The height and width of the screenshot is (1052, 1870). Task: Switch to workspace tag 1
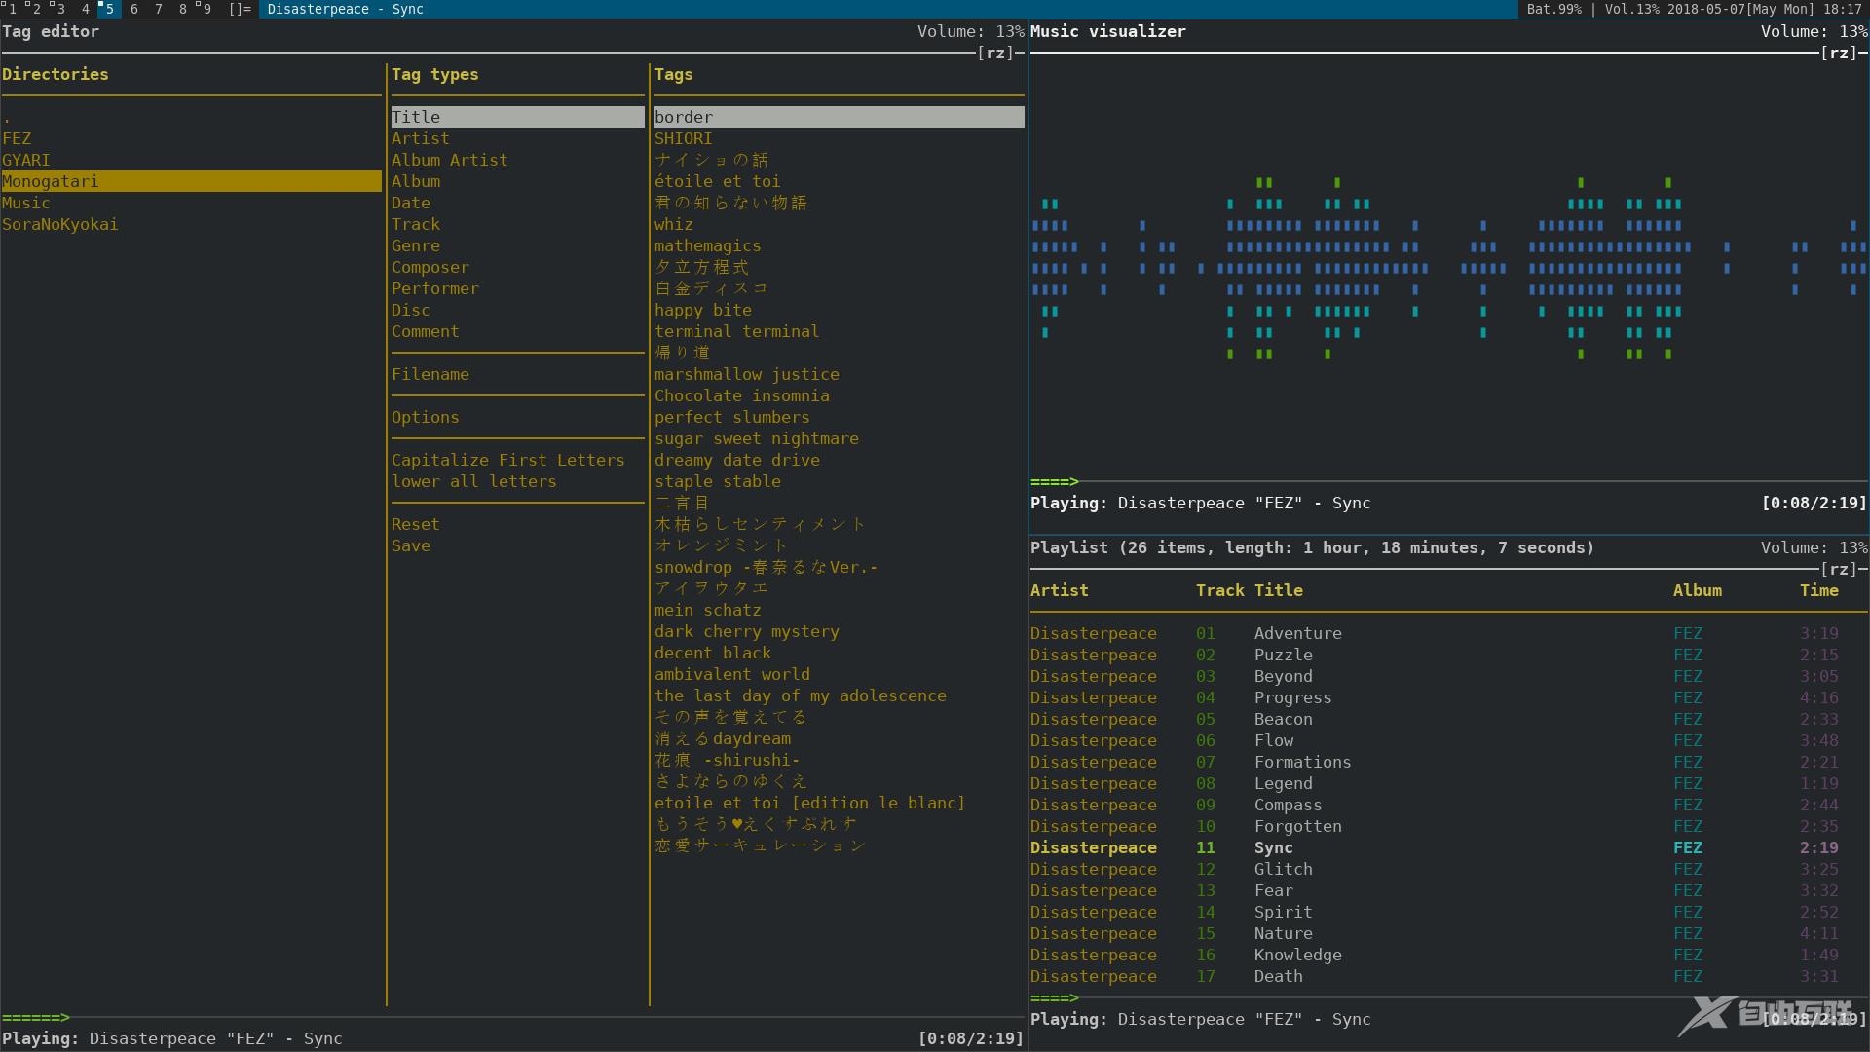10,9
